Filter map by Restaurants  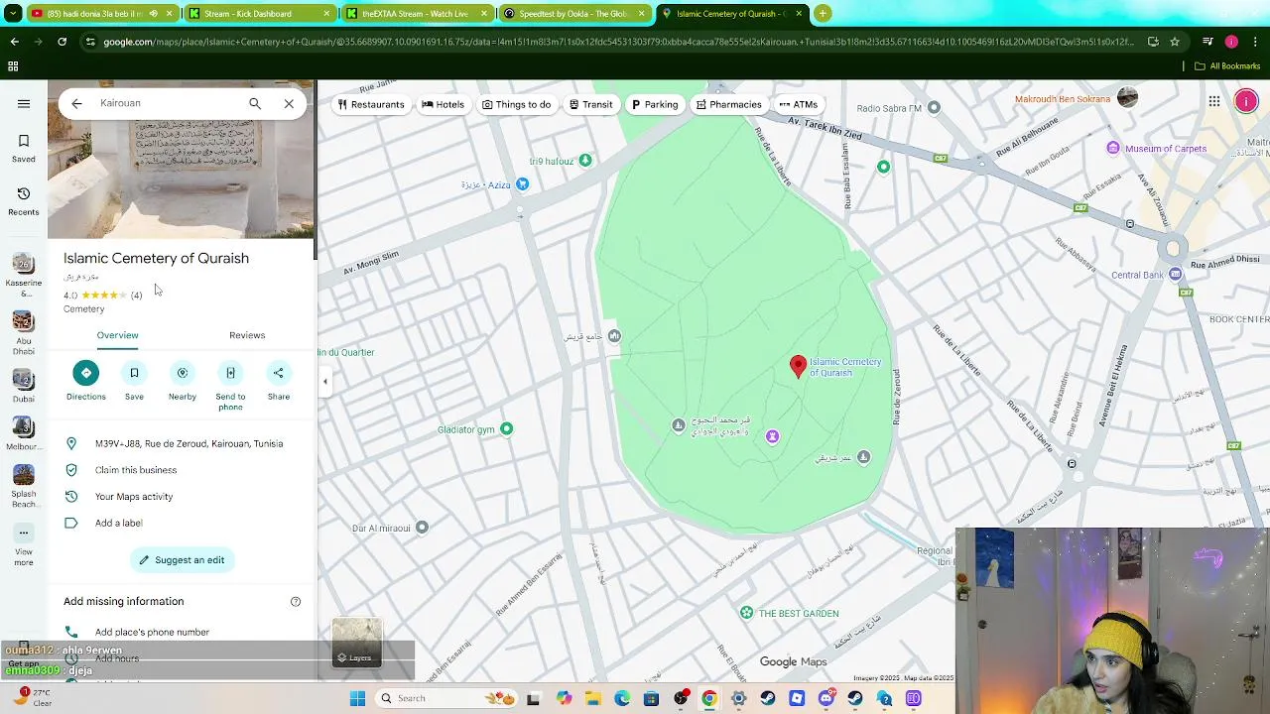tap(371, 104)
